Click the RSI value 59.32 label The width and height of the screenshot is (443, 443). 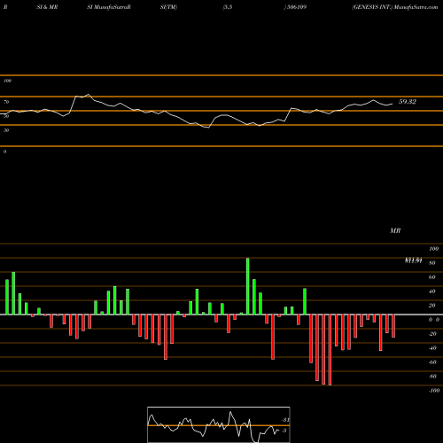[408, 102]
